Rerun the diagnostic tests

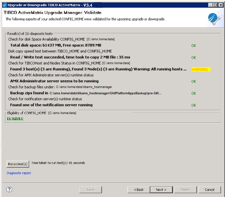[18, 164]
